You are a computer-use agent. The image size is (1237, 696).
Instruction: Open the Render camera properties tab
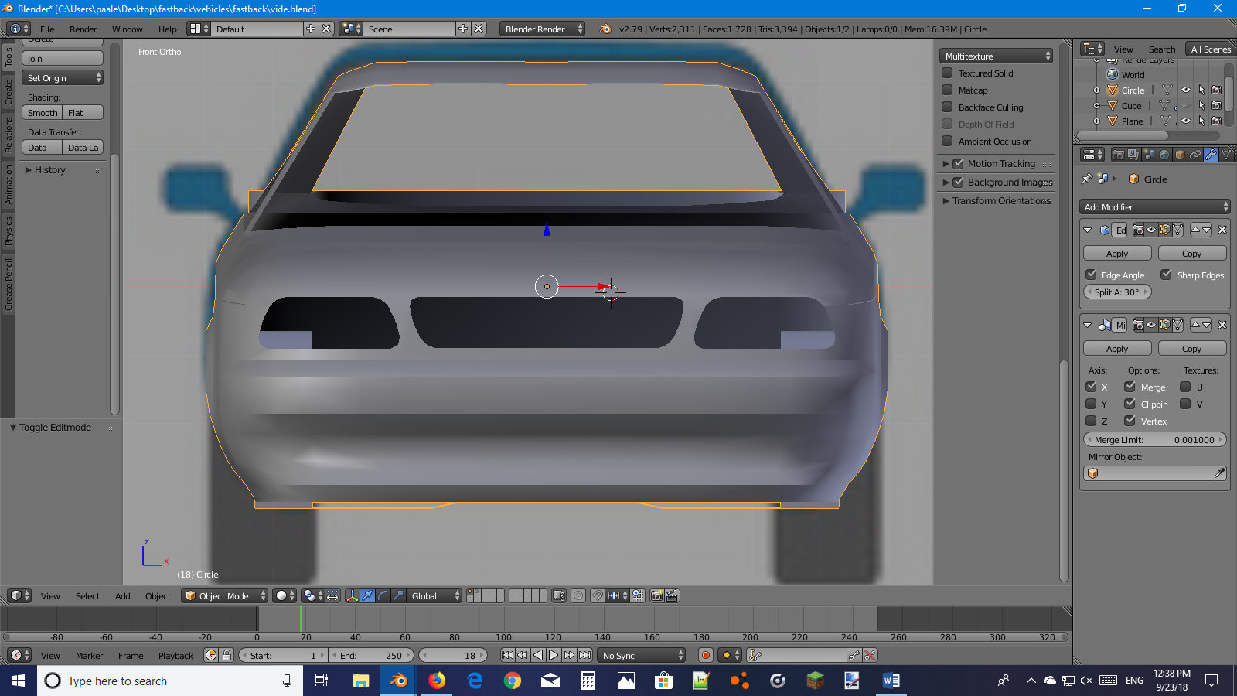(1118, 155)
